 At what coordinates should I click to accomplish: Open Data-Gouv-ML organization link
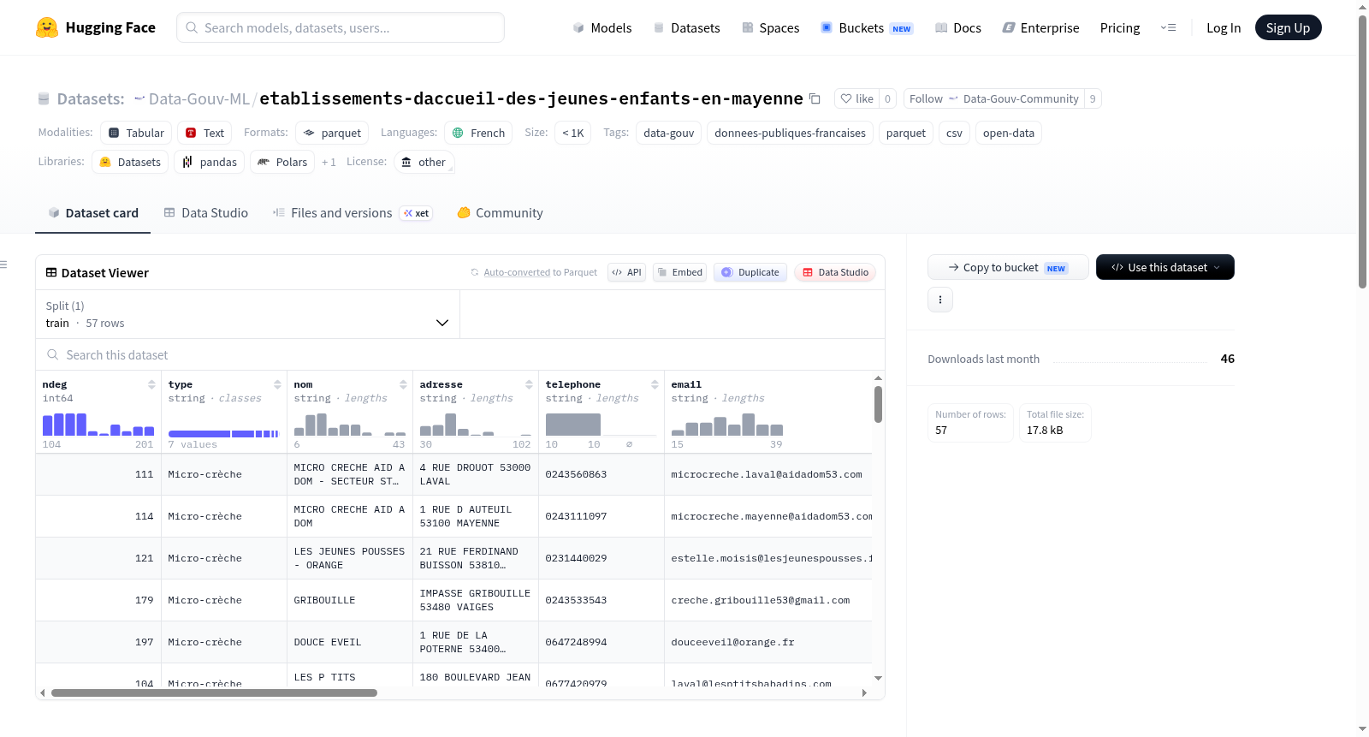[199, 98]
